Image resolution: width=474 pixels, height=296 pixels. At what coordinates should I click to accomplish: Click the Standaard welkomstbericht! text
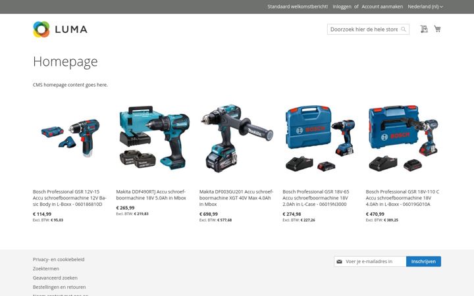(x=298, y=7)
